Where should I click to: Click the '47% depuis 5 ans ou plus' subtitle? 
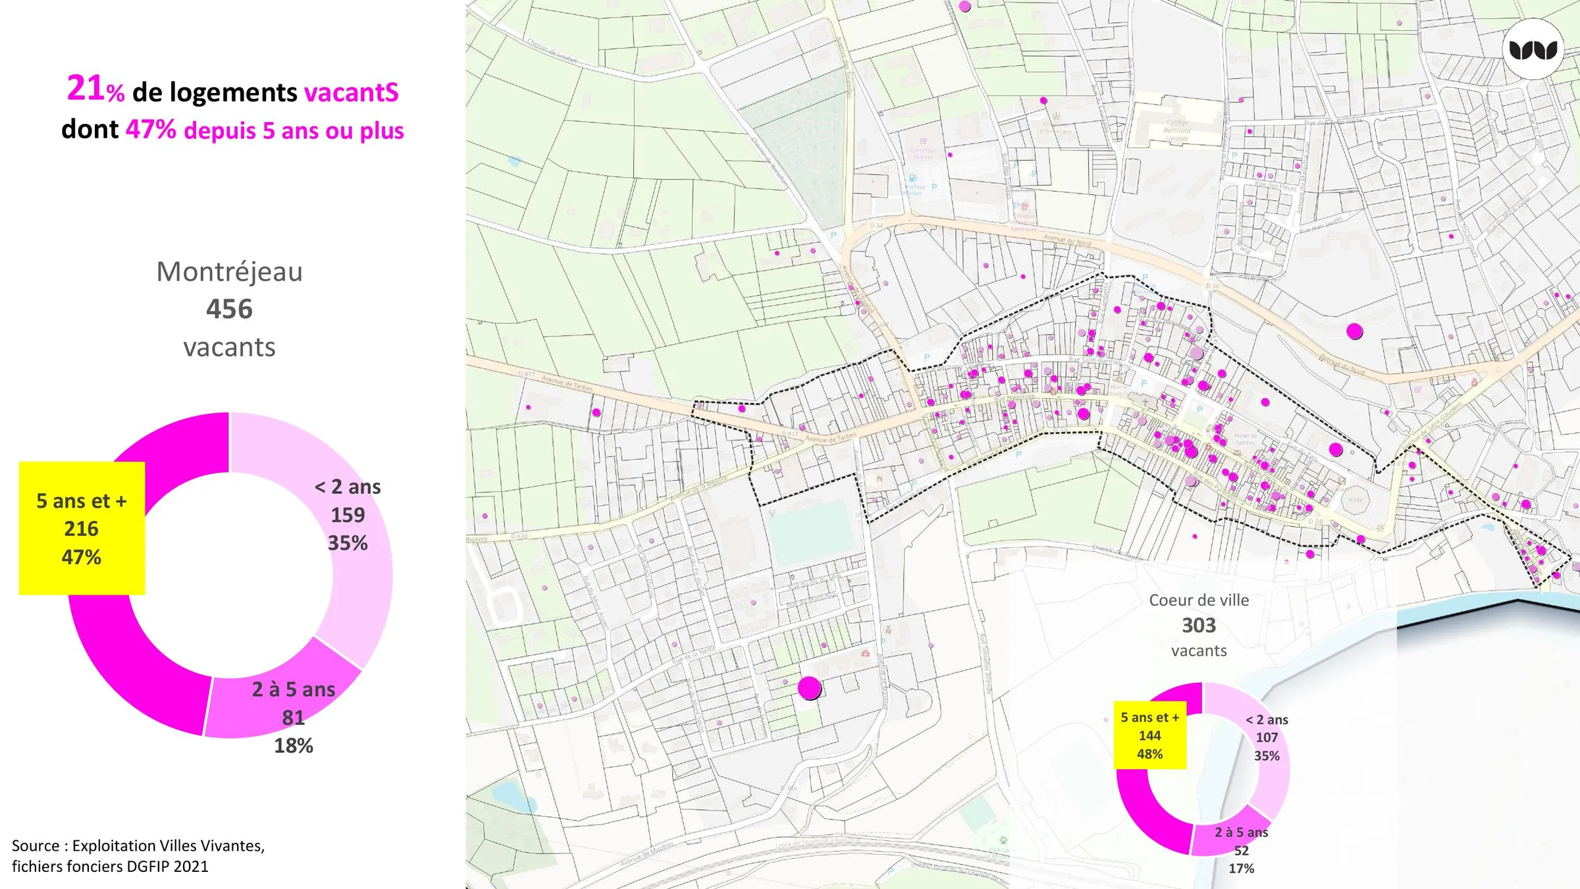(265, 130)
